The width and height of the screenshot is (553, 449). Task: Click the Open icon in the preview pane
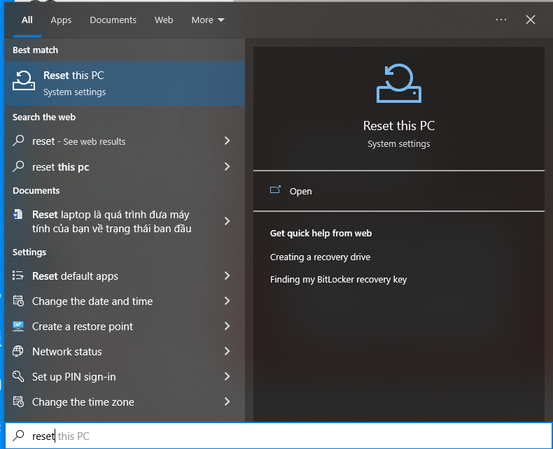pos(275,190)
